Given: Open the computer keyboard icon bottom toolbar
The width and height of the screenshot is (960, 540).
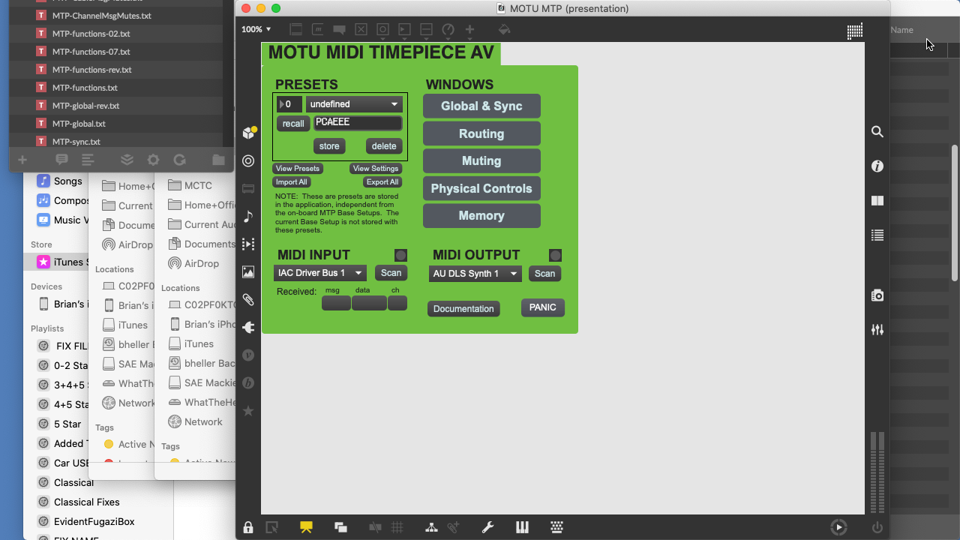Looking at the screenshot, I should (x=556, y=527).
